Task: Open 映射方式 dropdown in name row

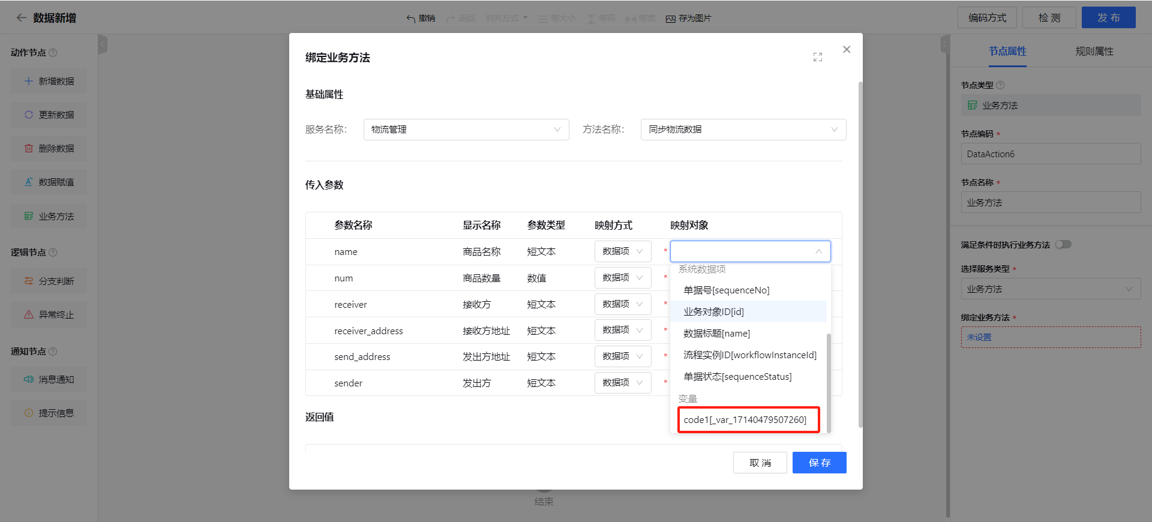Action: tap(623, 251)
